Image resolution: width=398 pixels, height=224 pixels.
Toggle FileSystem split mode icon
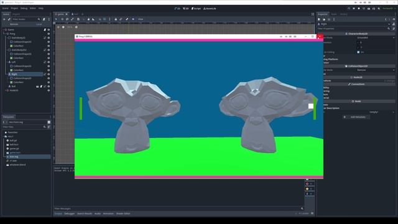pyautogui.click(x=49, y=122)
